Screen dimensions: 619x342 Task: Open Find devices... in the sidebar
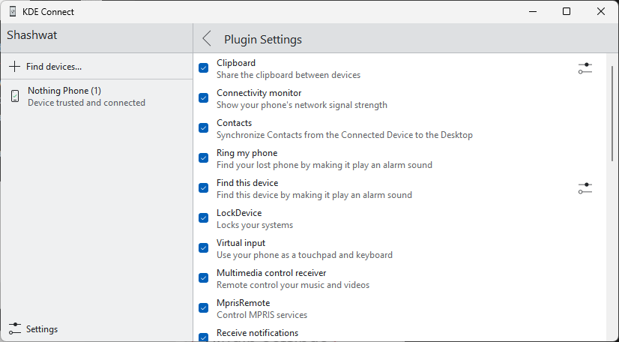click(53, 67)
